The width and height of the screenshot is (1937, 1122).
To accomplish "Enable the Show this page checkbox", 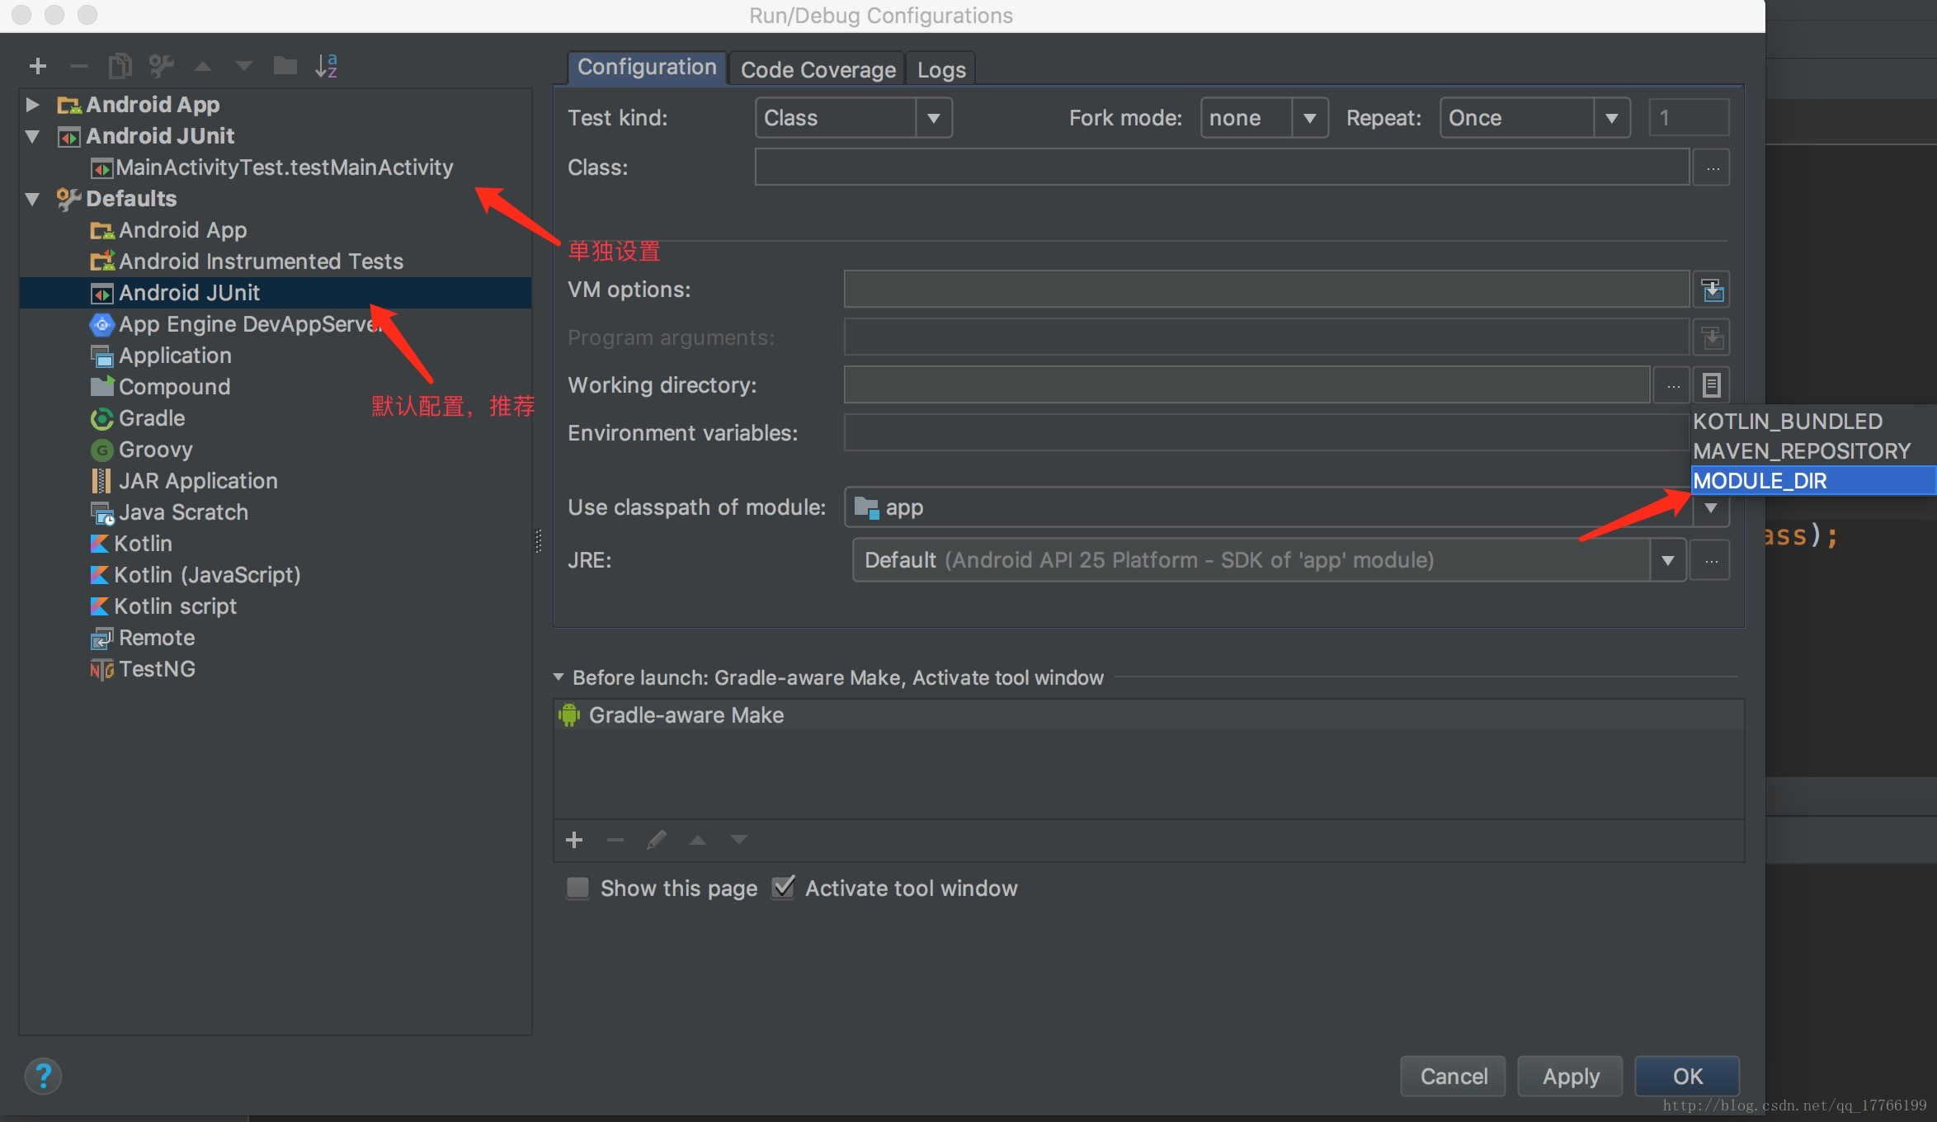I will click(578, 889).
